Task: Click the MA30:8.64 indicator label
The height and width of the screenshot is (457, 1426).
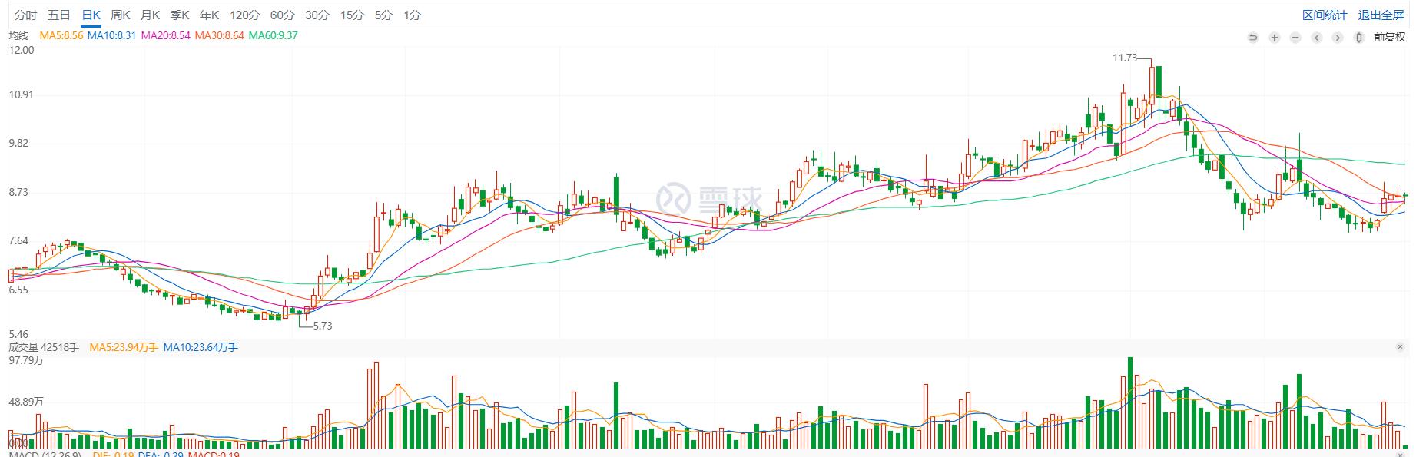Action: [x=219, y=35]
